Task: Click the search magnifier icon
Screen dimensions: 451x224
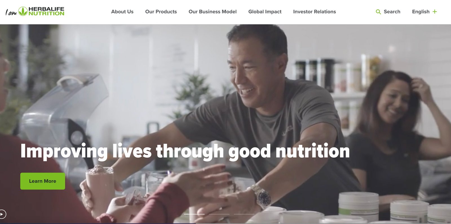Action: point(378,12)
